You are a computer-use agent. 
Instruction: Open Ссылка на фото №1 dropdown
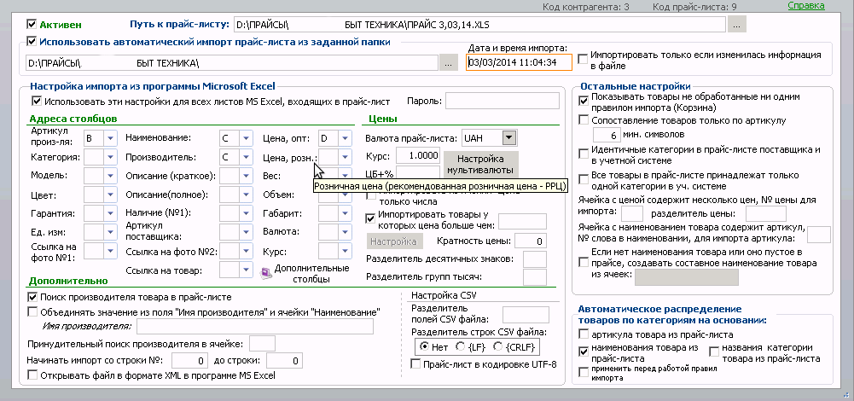pyautogui.click(x=110, y=251)
